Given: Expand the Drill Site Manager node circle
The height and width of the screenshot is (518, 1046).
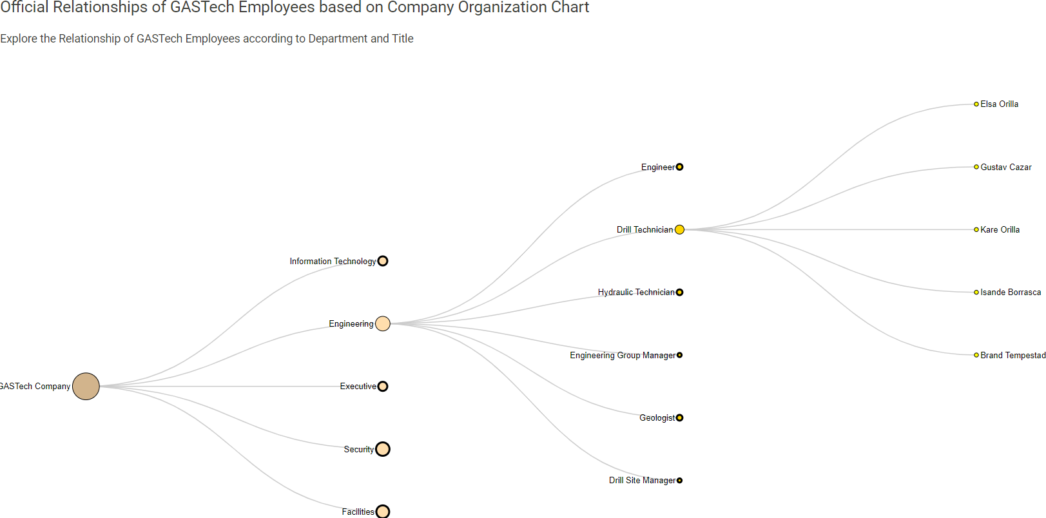Looking at the screenshot, I should click(679, 481).
